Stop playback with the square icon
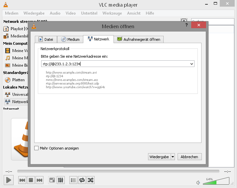Viewport: 237px width, 188px height. (31, 180)
